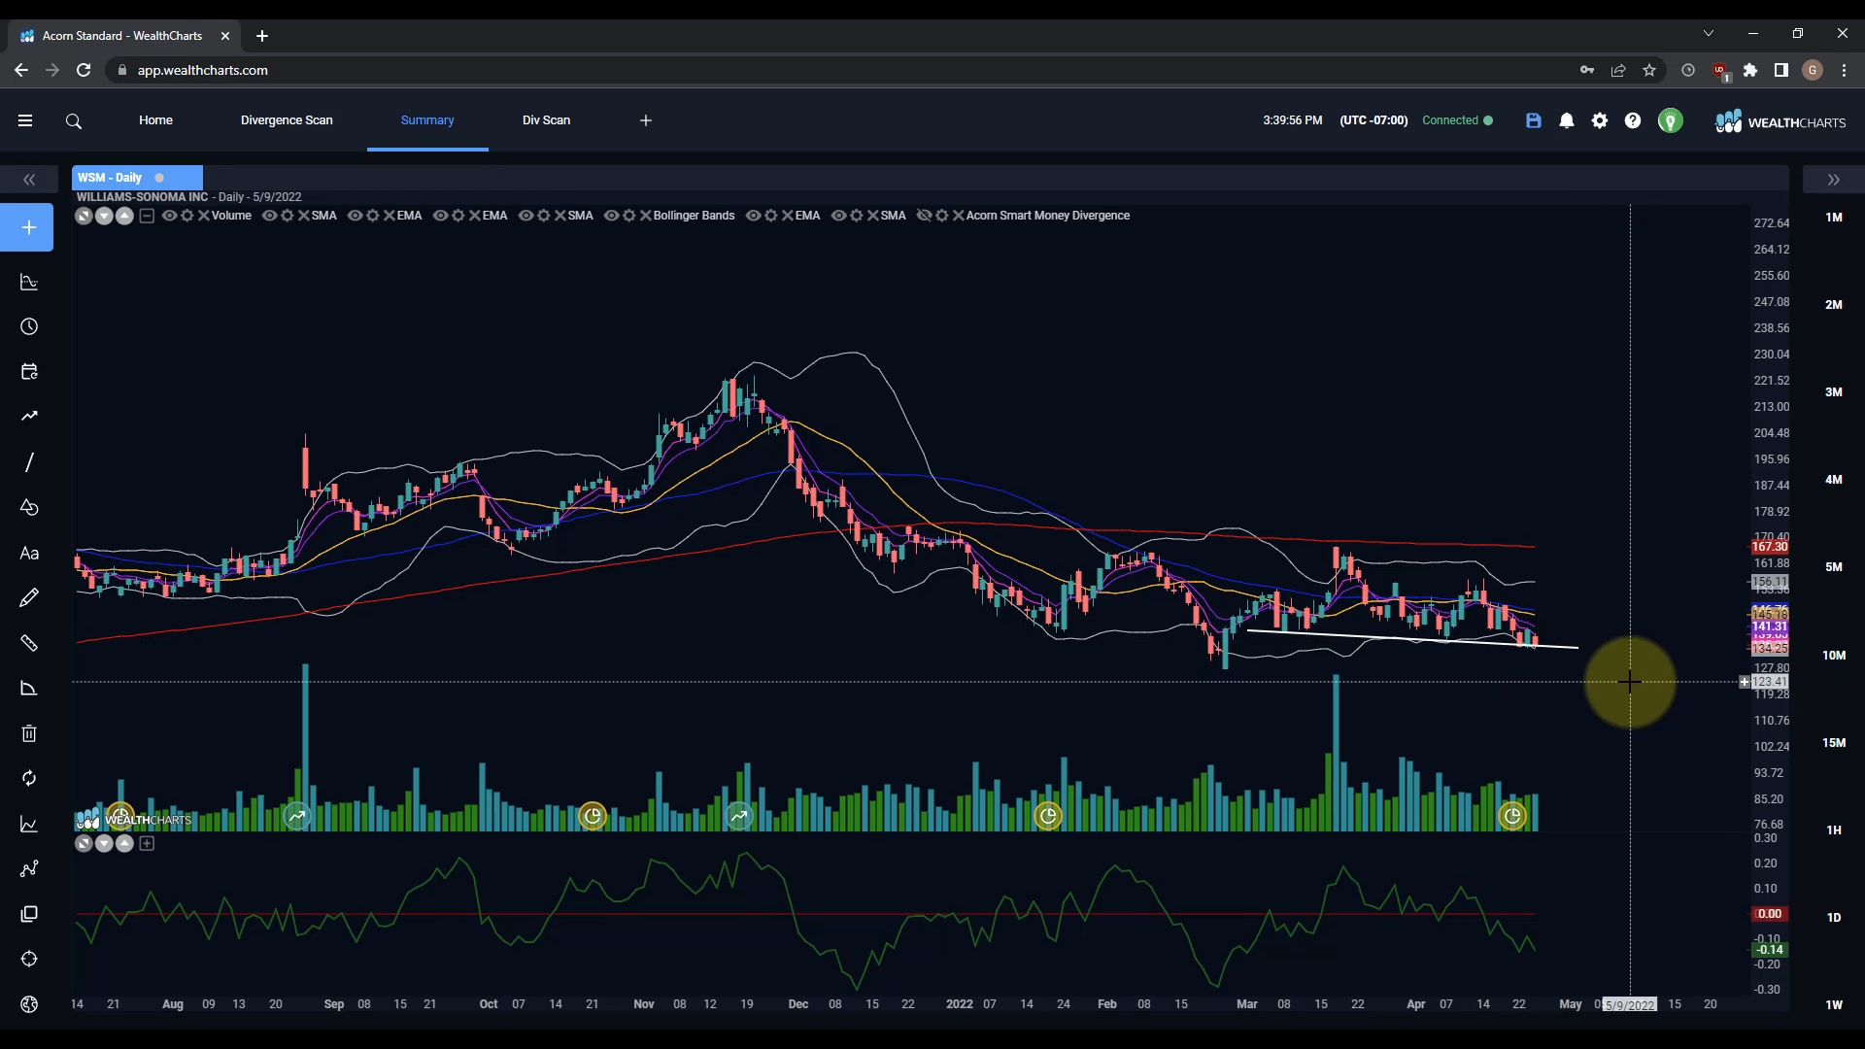1865x1049 pixels.
Task: Click lower pane up-arrow circle button
Action: click(124, 843)
